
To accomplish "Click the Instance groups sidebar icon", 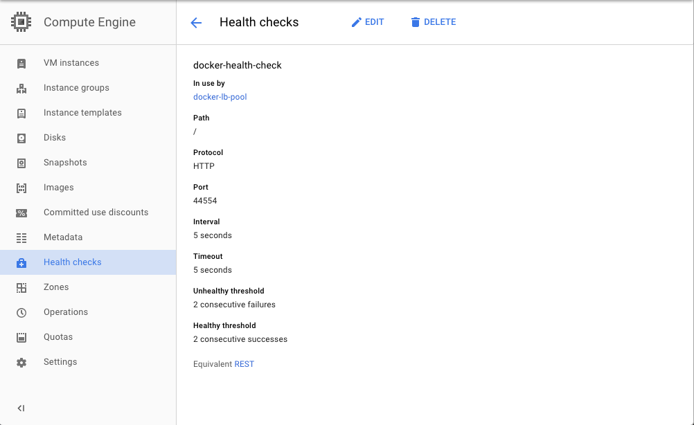I will pyautogui.click(x=21, y=89).
